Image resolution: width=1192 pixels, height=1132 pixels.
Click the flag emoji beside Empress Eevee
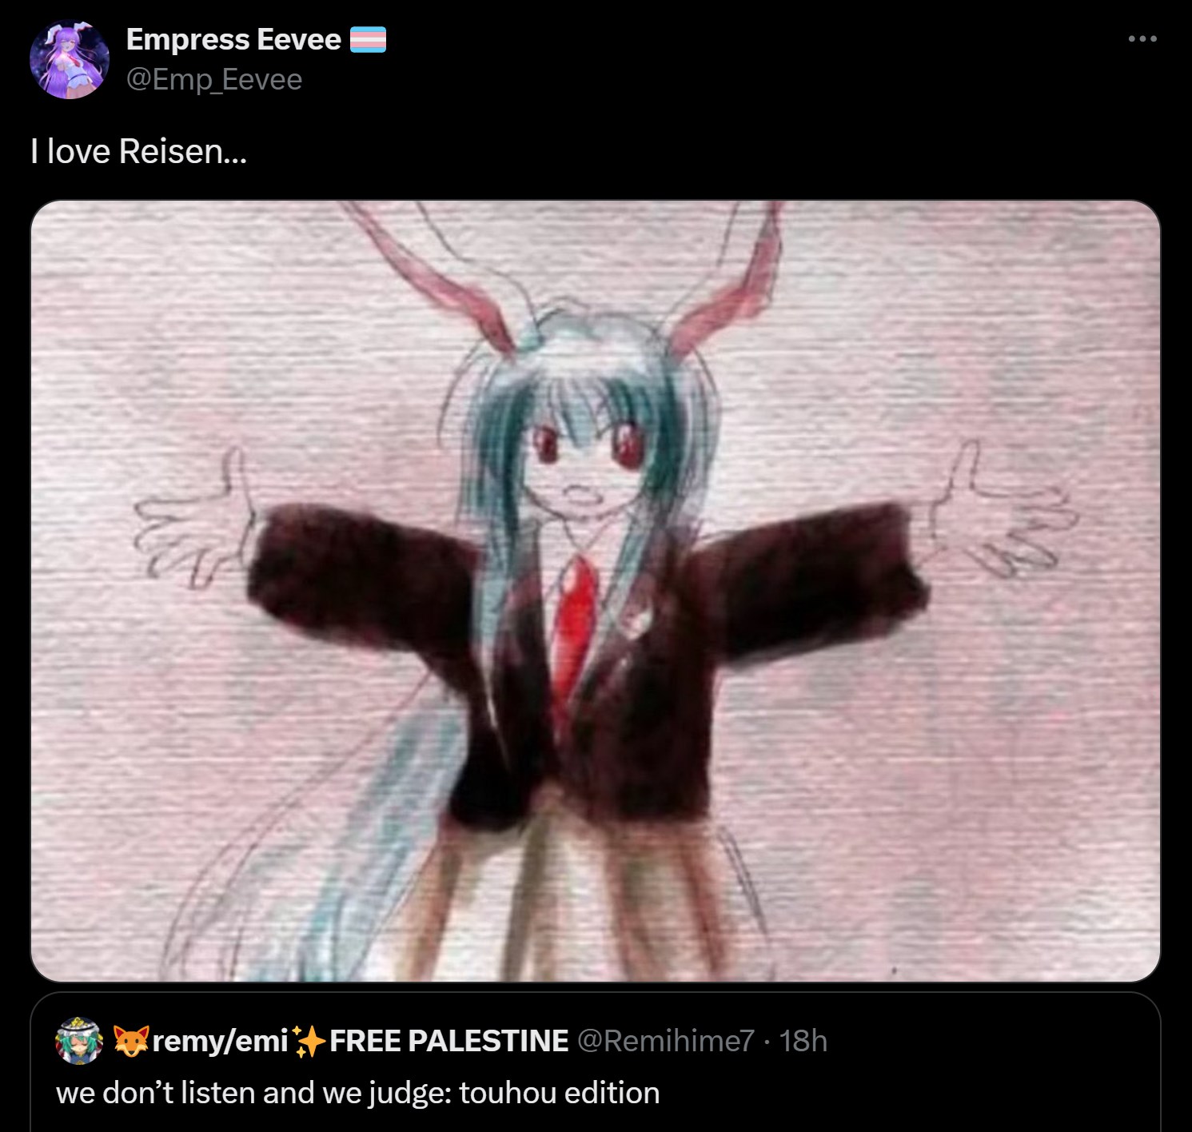tap(369, 39)
